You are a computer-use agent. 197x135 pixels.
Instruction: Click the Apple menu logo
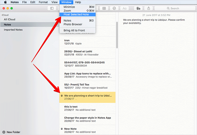[x=5, y=2]
